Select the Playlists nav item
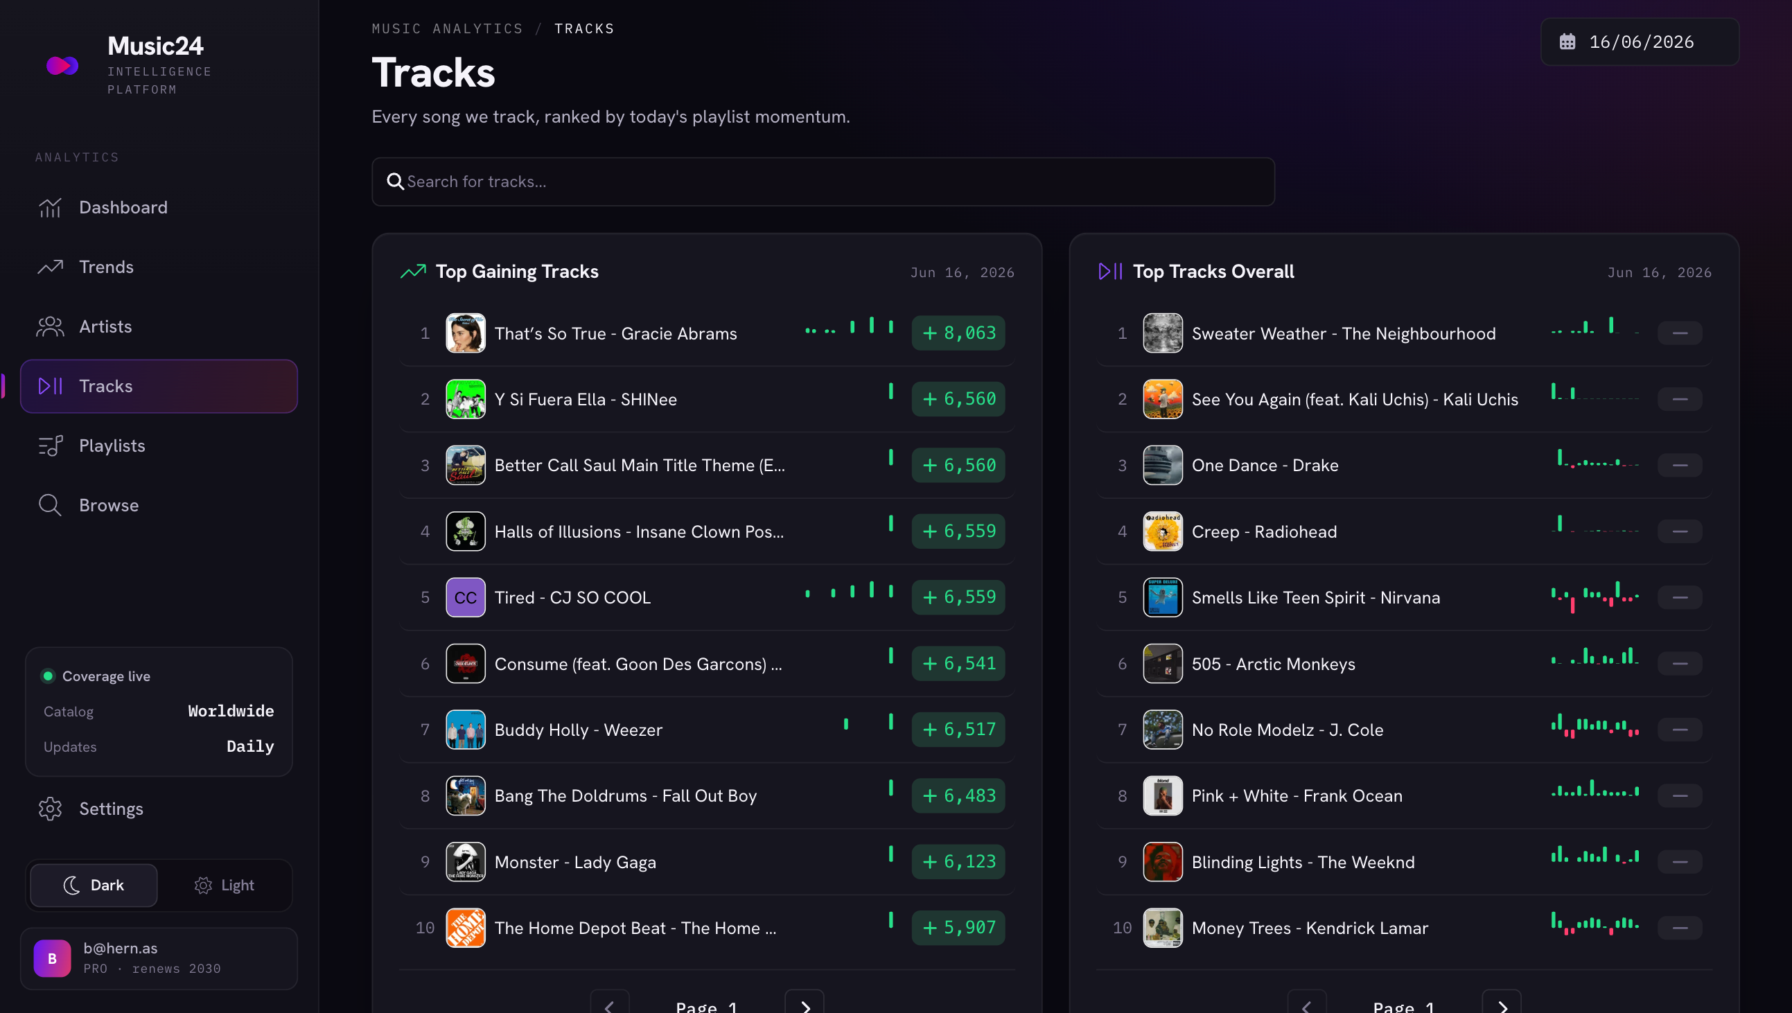The height and width of the screenshot is (1013, 1792). [x=159, y=446]
